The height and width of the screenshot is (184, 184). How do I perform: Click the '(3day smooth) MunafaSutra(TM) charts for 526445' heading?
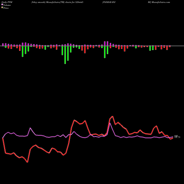pyautogui.click(x=57, y=2)
